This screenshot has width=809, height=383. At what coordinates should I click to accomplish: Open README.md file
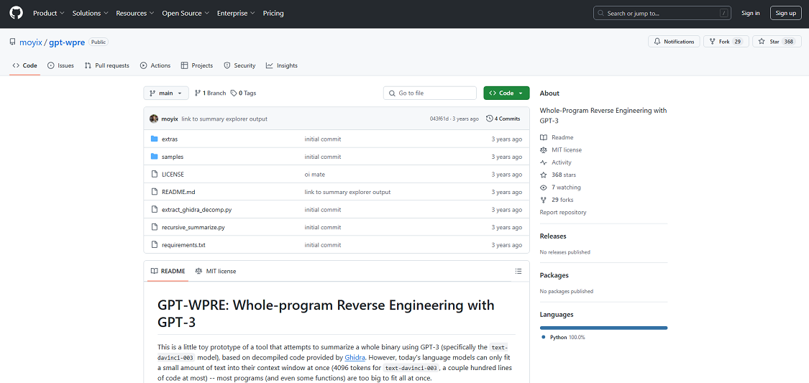coord(178,192)
